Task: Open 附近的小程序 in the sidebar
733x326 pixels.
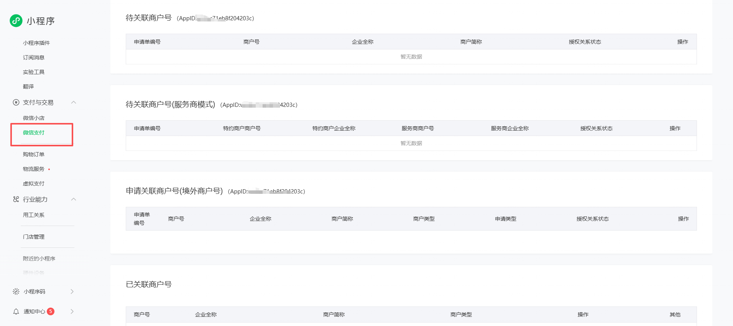Action: (39, 259)
